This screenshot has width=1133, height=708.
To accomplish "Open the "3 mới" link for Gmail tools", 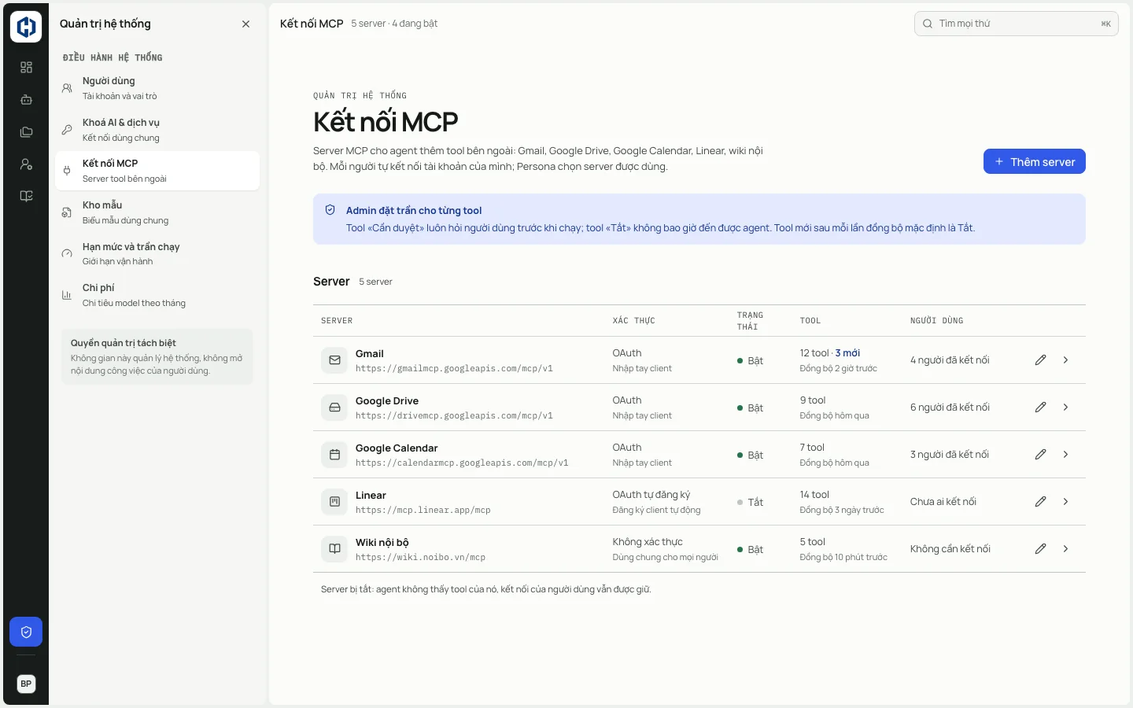I will [x=847, y=353].
